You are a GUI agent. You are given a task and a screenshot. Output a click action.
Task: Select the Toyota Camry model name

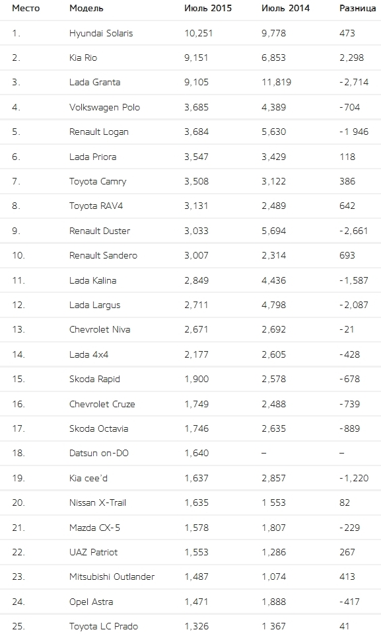click(x=98, y=181)
